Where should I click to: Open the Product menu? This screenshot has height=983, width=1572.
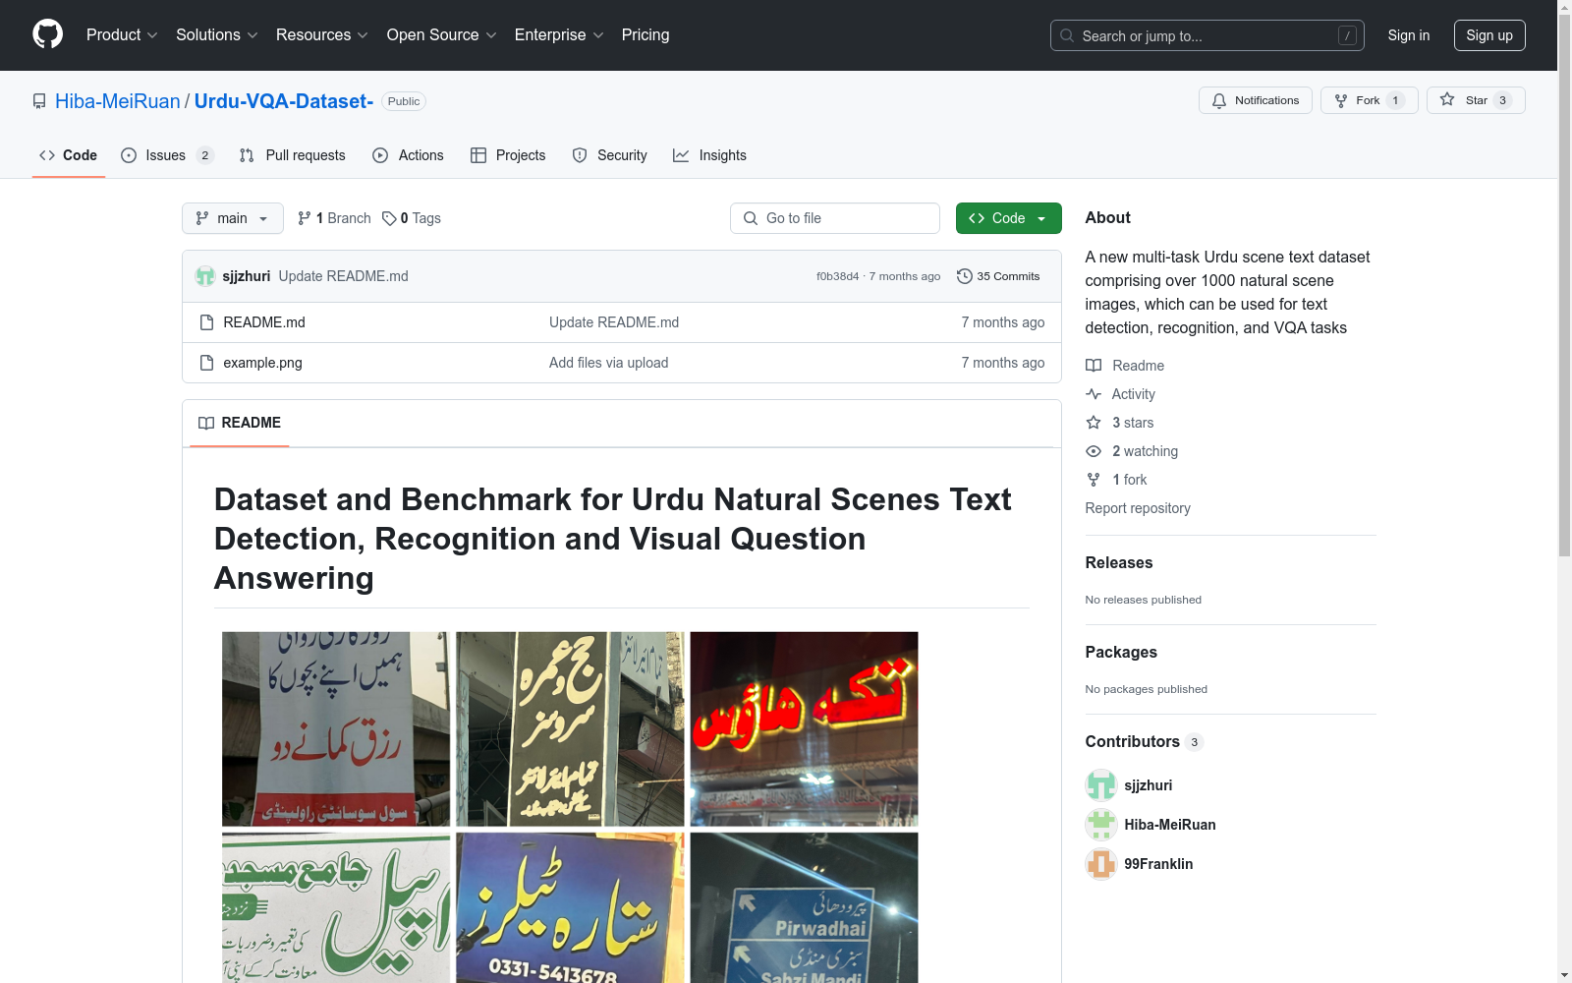[122, 35]
